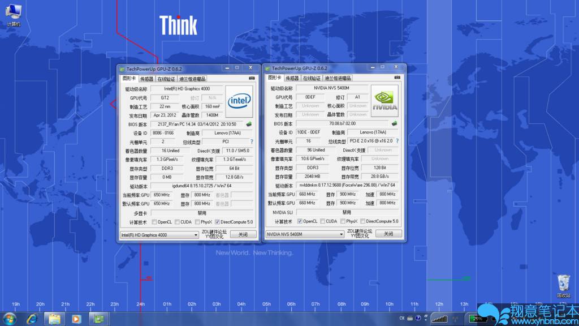Open Windows Explorer from the taskbar
Screen dimensions: 579x326
click(x=54, y=319)
